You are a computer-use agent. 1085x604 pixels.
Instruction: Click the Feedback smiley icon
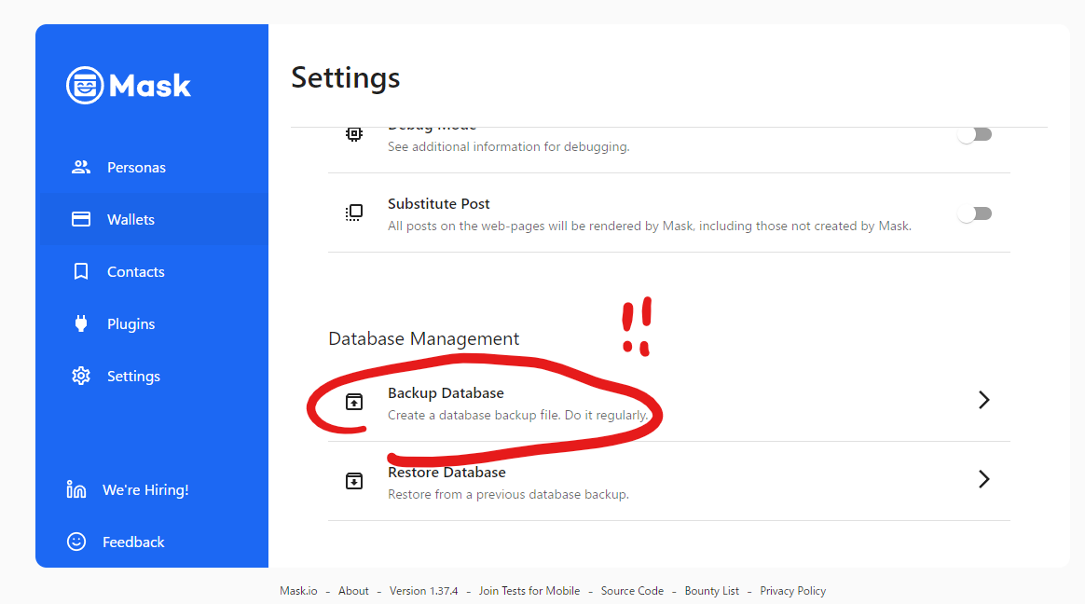[76, 541]
